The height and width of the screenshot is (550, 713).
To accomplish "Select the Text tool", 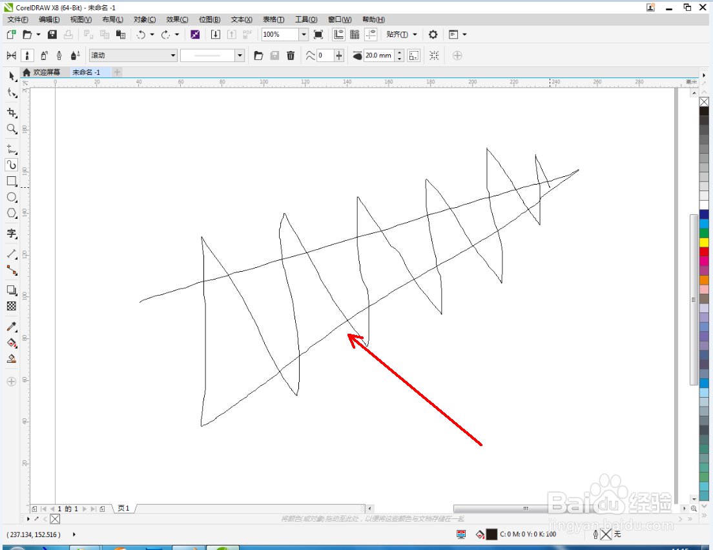I will (x=12, y=234).
